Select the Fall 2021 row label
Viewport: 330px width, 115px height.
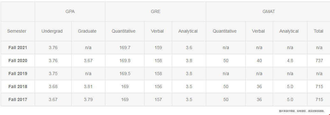pos(18,48)
